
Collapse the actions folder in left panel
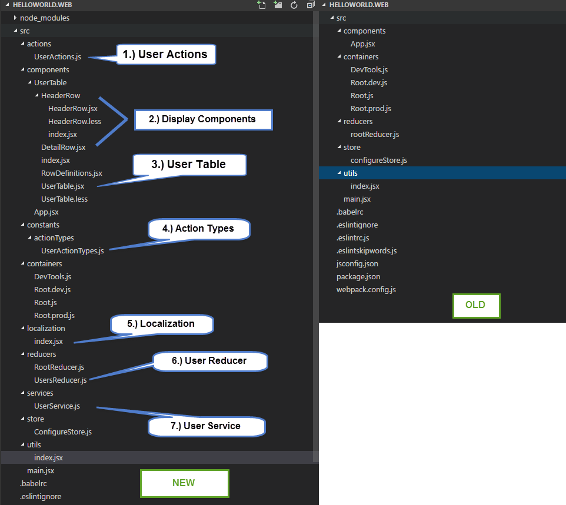click(x=39, y=44)
